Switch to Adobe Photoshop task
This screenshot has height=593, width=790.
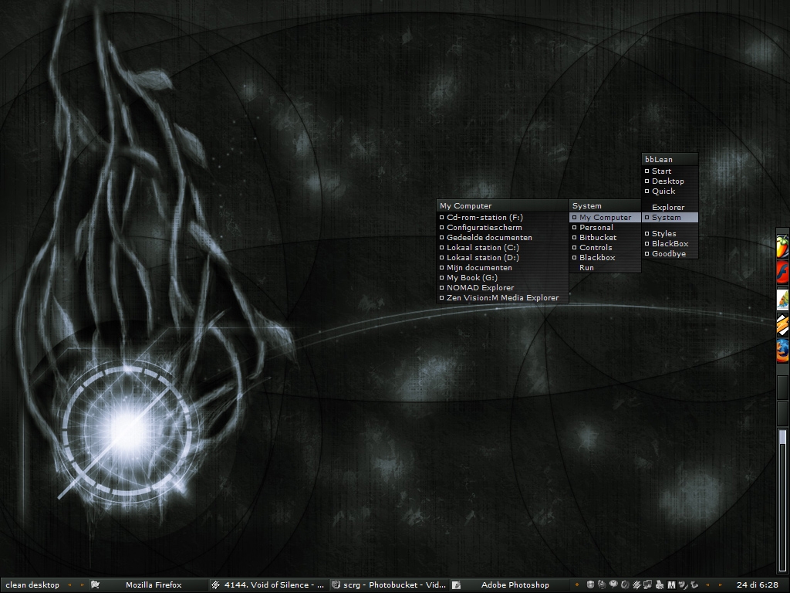[509, 585]
